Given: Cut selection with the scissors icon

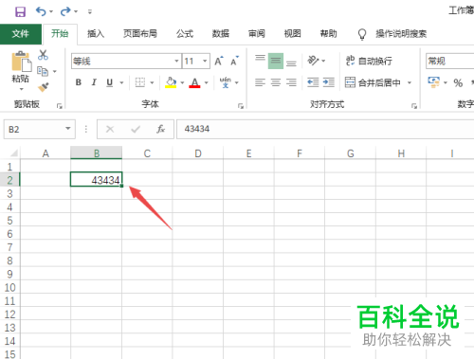Looking at the screenshot, I should [x=43, y=55].
